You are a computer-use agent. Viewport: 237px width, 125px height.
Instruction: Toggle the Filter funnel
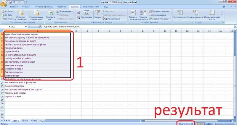[x=97, y=14]
